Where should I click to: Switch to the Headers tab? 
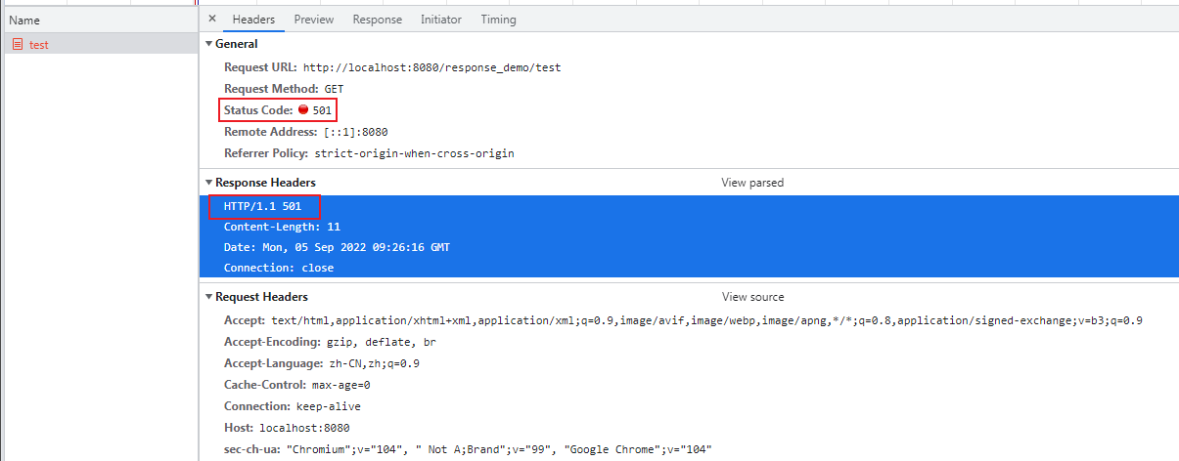(253, 20)
